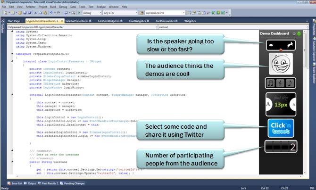Click the green power icon in Demo Dashboard
The height and width of the screenshot is (190, 316).
(299, 33)
